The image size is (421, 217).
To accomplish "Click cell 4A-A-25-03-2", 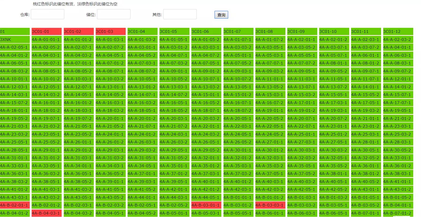I will click(398, 134).
